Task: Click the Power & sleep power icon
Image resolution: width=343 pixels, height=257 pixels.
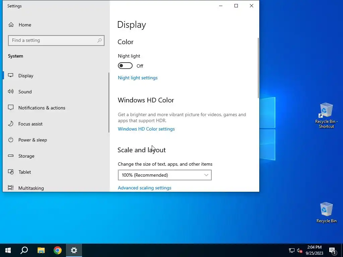Action: pos(11,140)
